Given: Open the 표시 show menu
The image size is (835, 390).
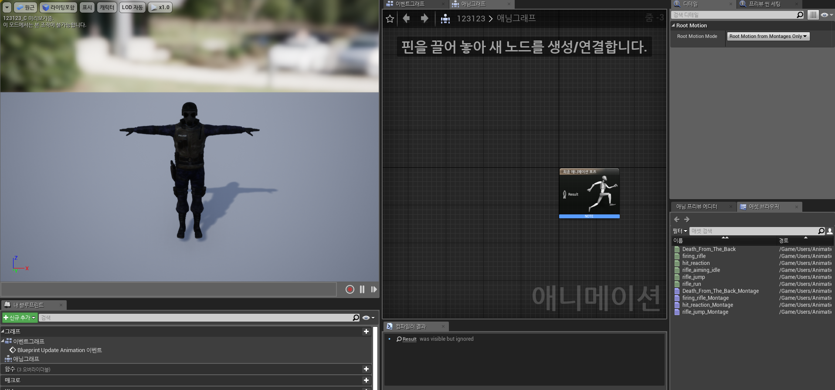Looking at the screenshot, I should click(x=87, y=7).
